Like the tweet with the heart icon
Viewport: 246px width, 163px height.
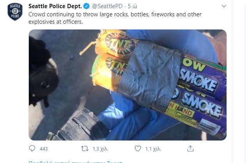pyautogui.click(x=138, y=149)
